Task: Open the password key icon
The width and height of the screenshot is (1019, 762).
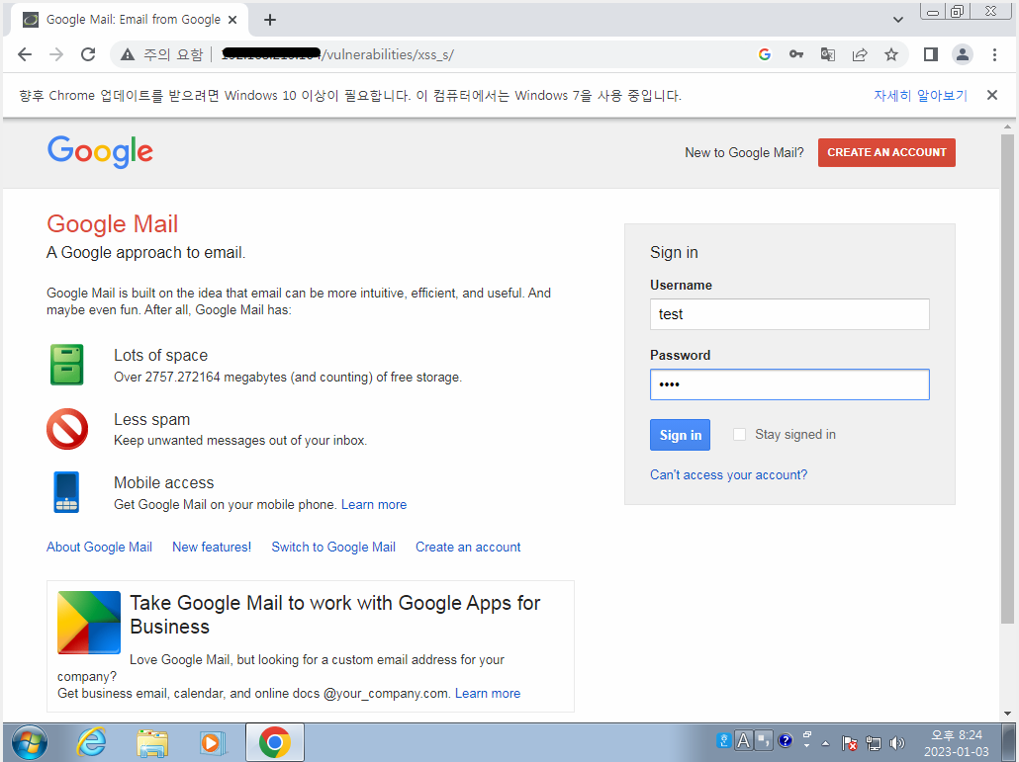Action: pos(795,54)
